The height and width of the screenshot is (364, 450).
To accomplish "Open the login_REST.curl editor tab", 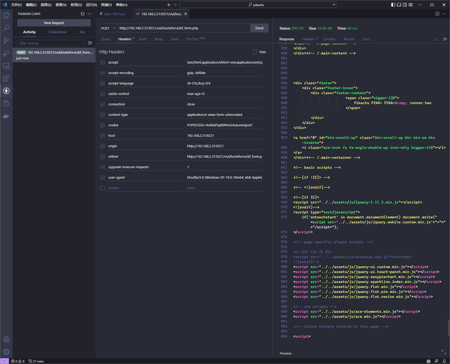I will pyautogui.click(x=115, y=14).
